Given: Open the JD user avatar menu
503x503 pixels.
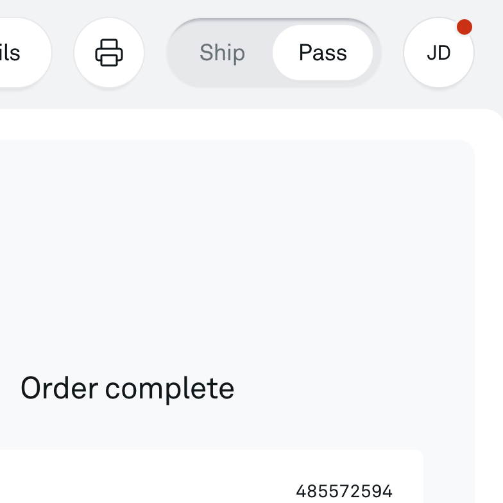Looking at the screenshot, I should point(439,53).
